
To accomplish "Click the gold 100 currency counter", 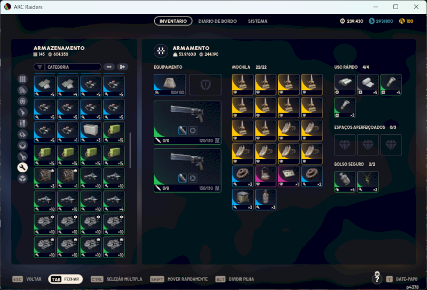I will pos(406,21).
